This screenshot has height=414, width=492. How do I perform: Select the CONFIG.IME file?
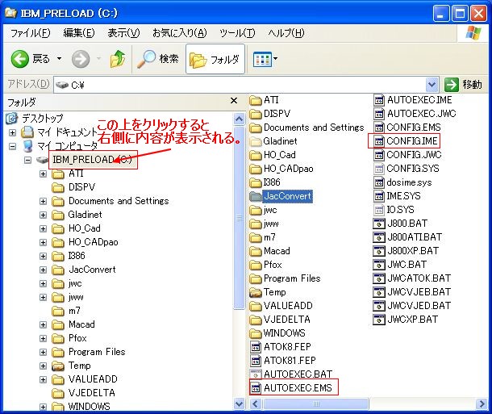[x=412, y=141]
